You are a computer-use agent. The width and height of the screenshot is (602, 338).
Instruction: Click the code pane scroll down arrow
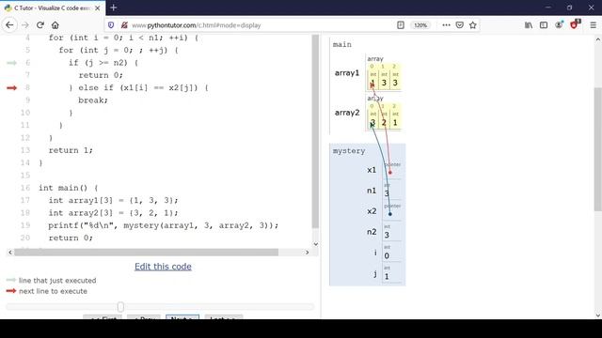(316, 244)
